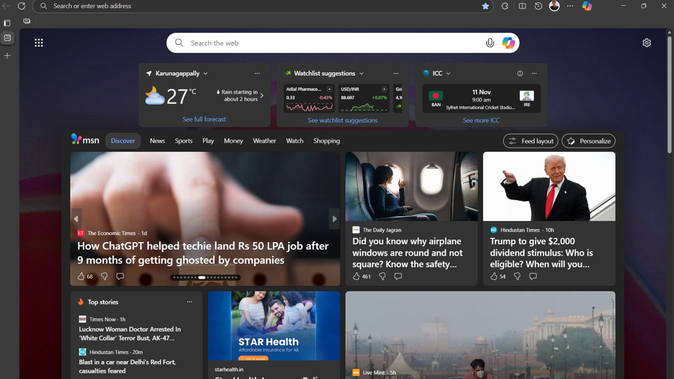Open See more ICC link
Image resolution: width=674 pixels, height=379 pixels.
[x=481, y=120]
